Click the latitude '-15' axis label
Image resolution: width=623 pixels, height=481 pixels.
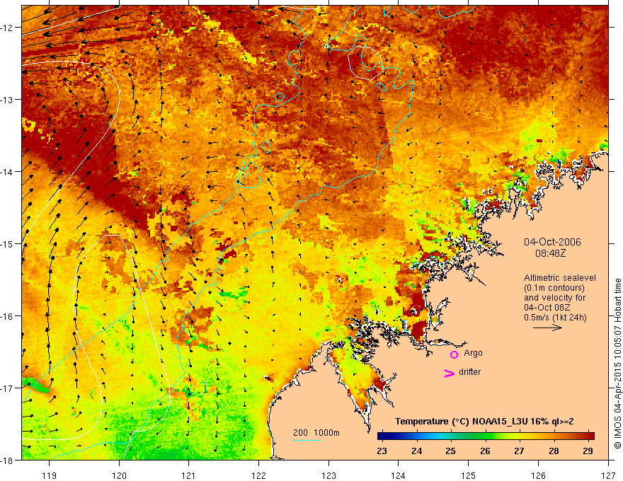pos(7,243)
